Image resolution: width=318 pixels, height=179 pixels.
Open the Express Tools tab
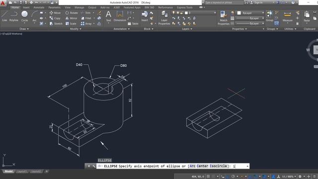184,7
